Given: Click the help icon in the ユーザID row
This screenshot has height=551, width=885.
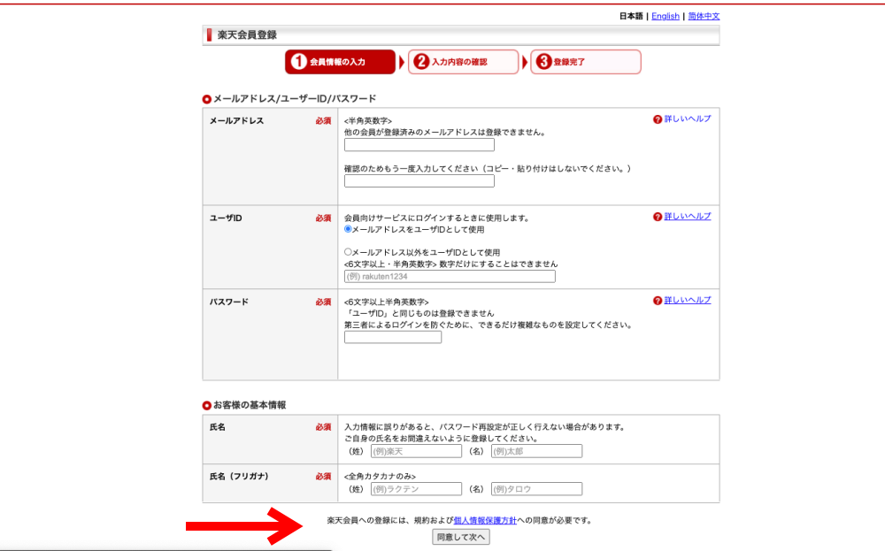Looking at the screenshot, I should point(657,218).
